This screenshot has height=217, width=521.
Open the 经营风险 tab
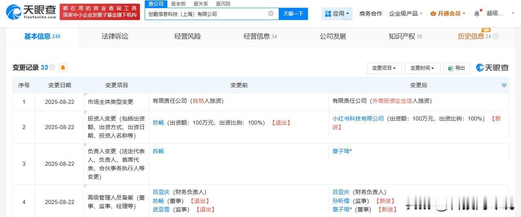tap(188, 36)
